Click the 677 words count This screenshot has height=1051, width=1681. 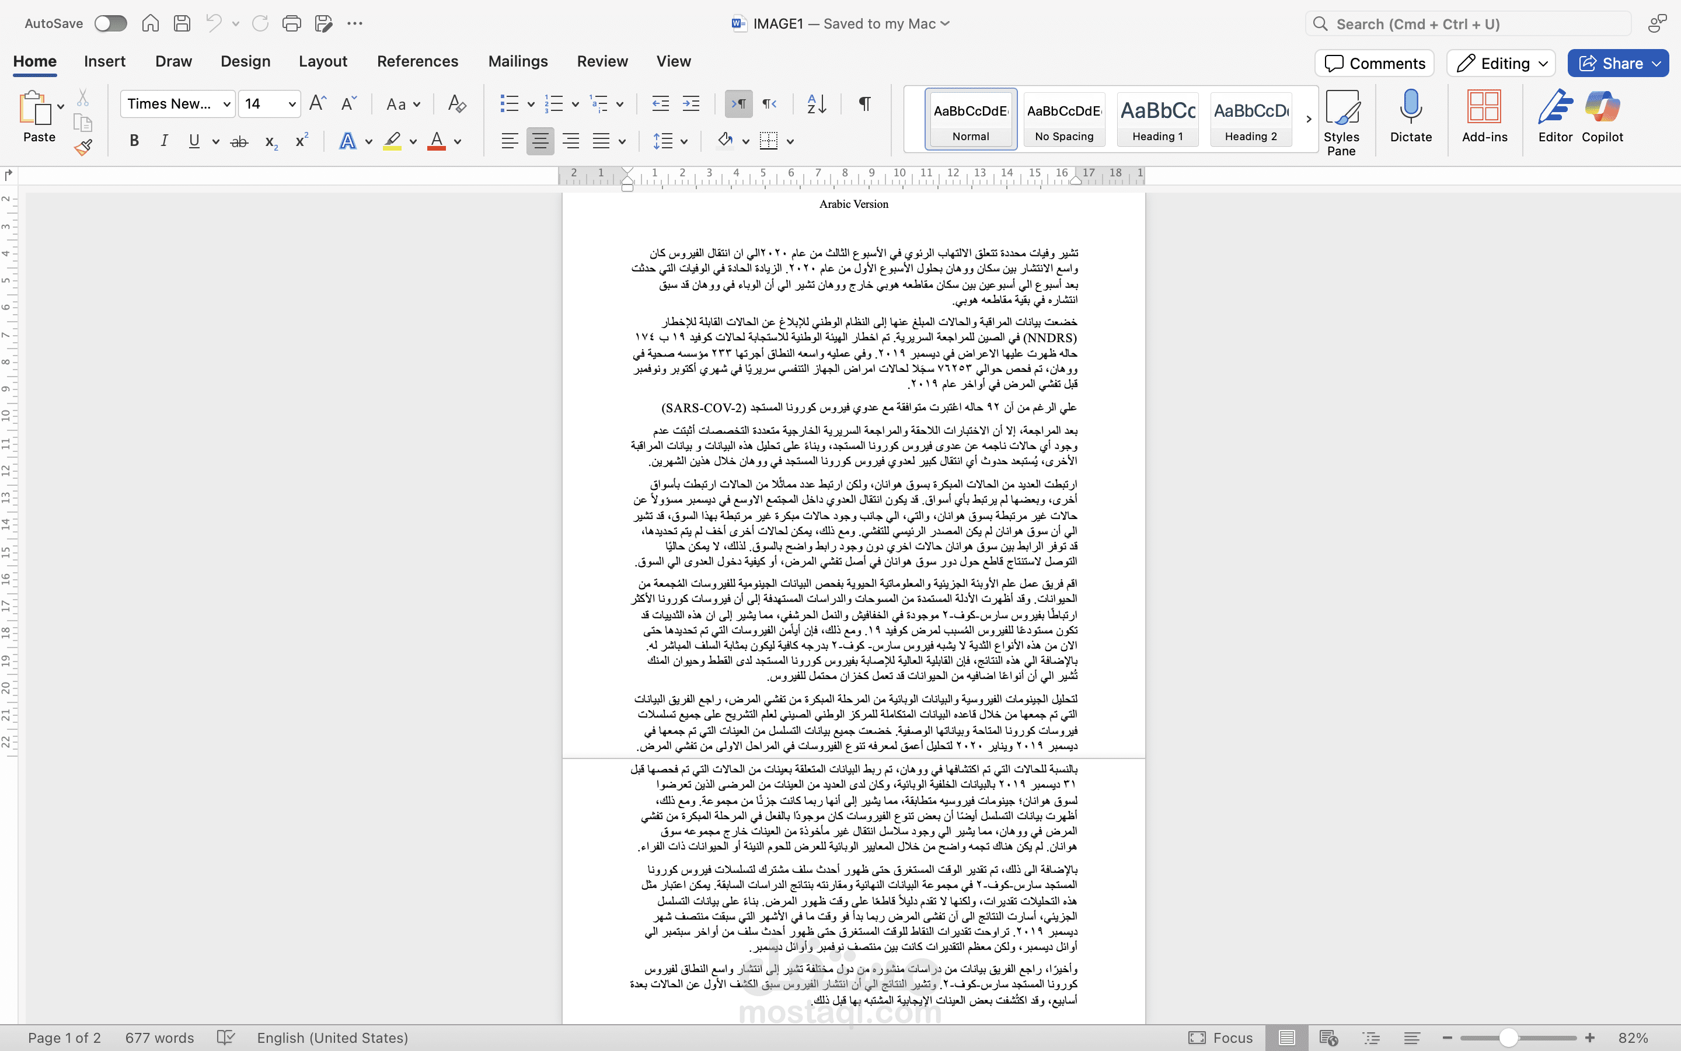[x=159, y=1038]
